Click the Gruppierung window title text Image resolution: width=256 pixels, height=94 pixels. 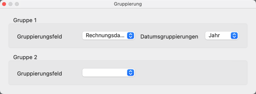(x=128, y=4)
